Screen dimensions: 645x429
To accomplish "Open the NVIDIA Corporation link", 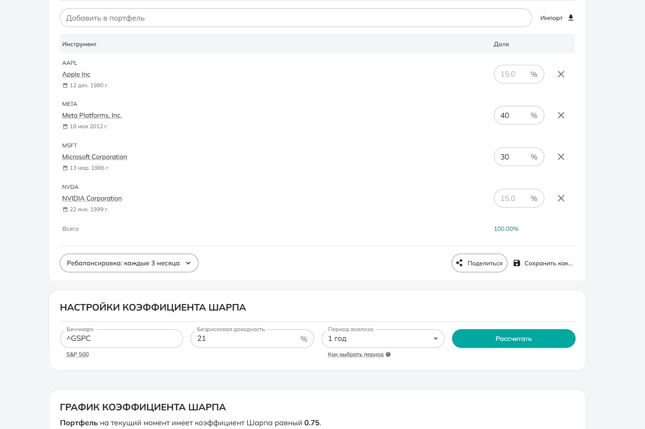I will [92, 198].
